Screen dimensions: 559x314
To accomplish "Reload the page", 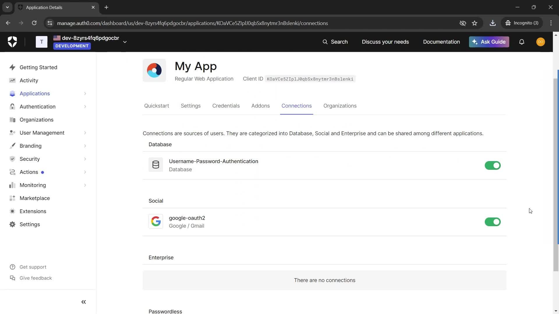I will [34, 23].
